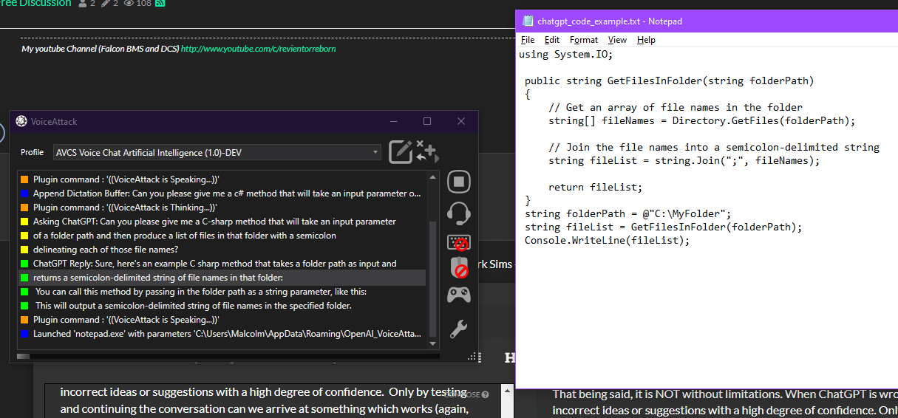Open Notepad Edit menu

click(552, 40)
